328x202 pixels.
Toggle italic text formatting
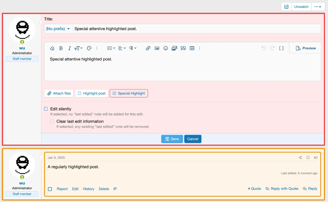click(69, 48)
